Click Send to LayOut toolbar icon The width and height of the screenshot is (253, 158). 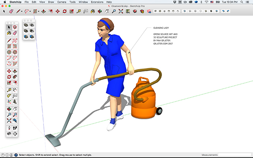coord(149,11)
